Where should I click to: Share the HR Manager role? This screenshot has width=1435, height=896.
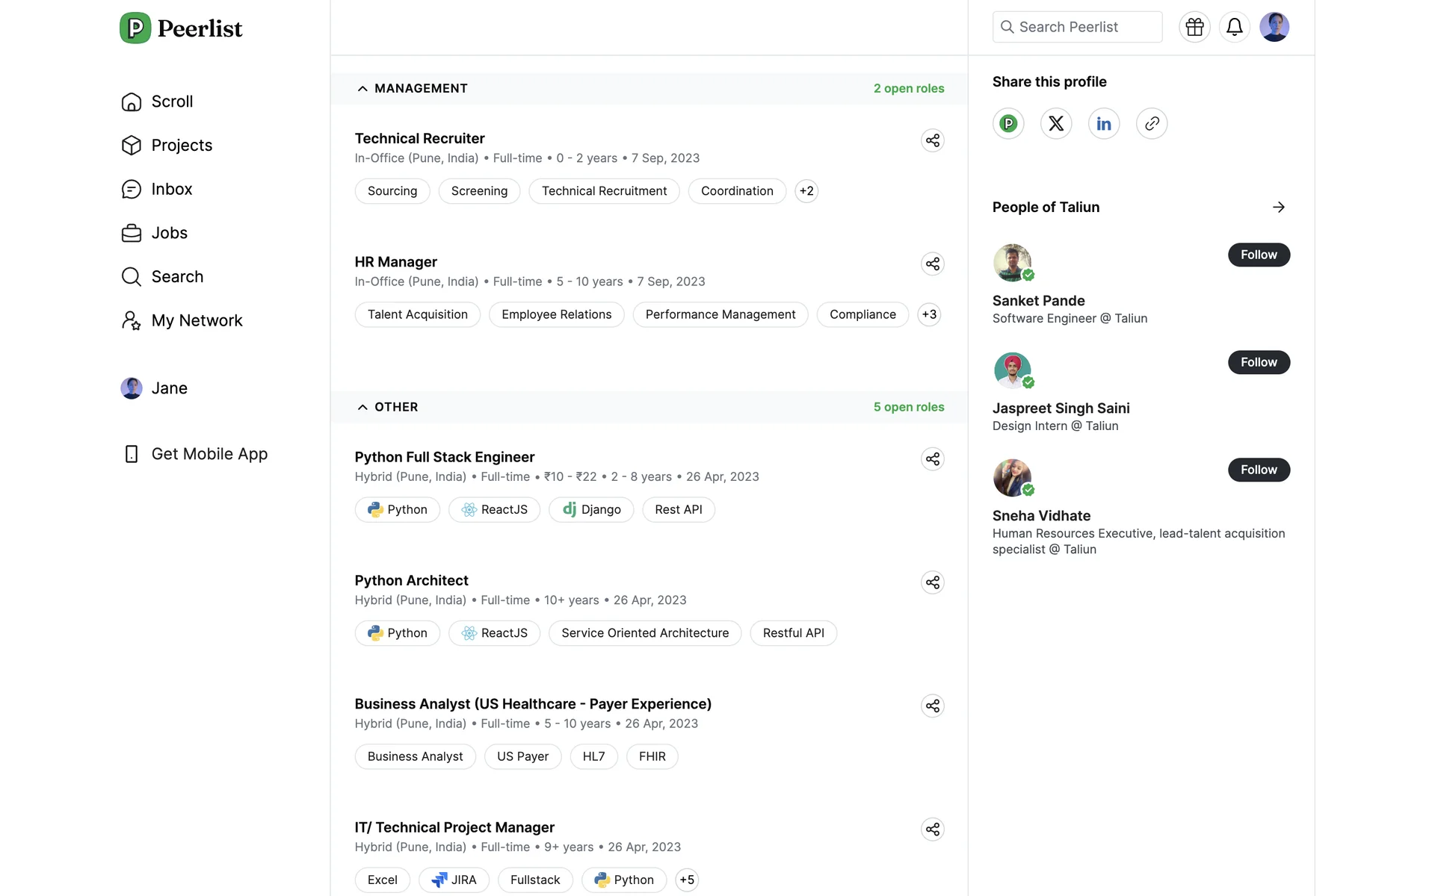(x=932, y=264)
